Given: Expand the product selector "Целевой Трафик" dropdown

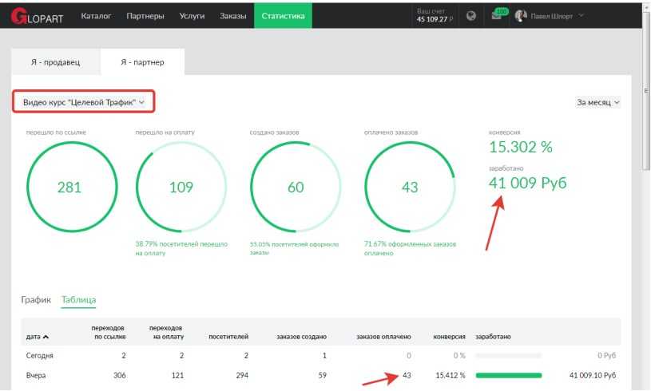Looking at the screenshot, I should [x=84, y=102].
